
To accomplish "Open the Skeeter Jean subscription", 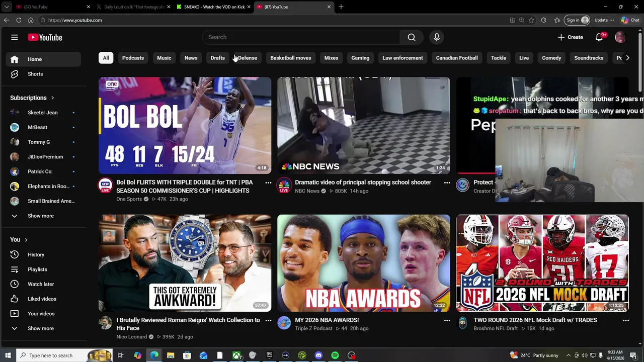I will [x=43, y=113].
